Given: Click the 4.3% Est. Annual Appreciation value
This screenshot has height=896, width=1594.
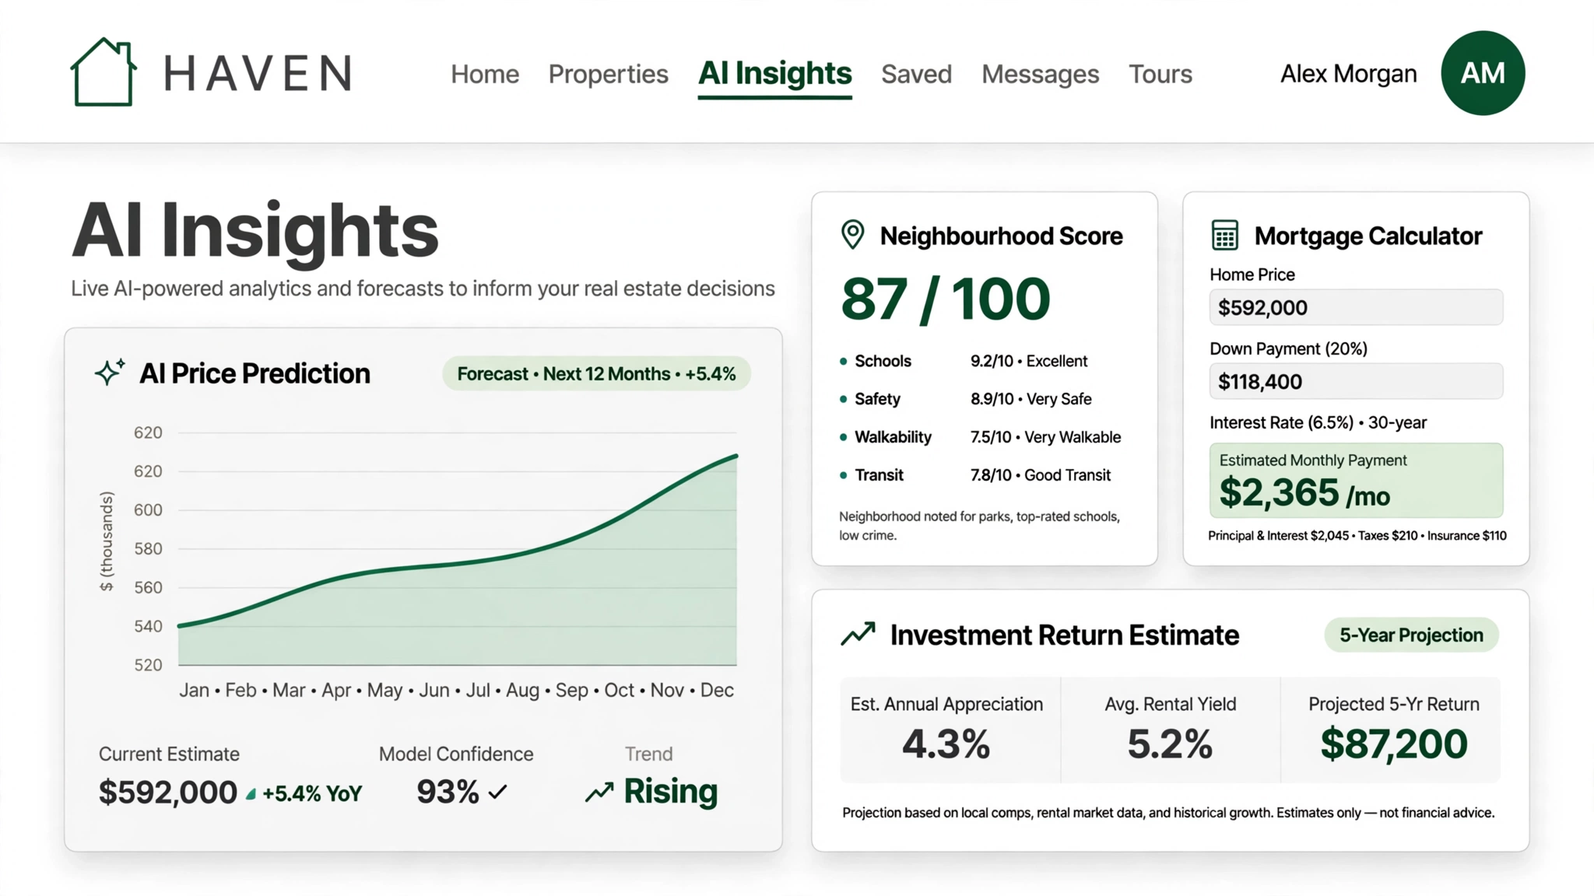Looking at the screenshot, I should 946,744.
